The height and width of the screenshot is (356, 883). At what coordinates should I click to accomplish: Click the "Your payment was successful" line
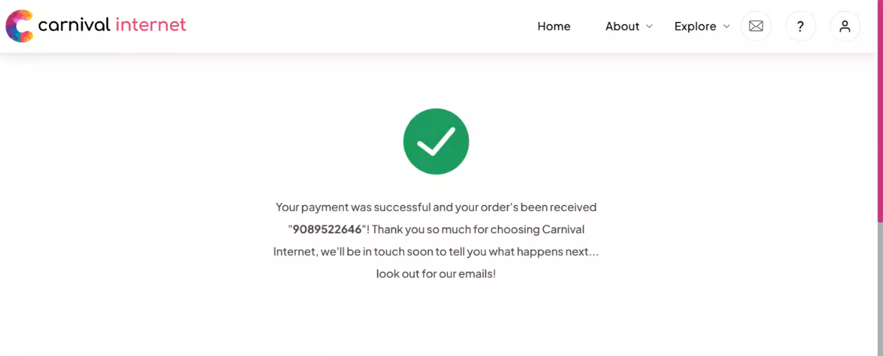436,207
